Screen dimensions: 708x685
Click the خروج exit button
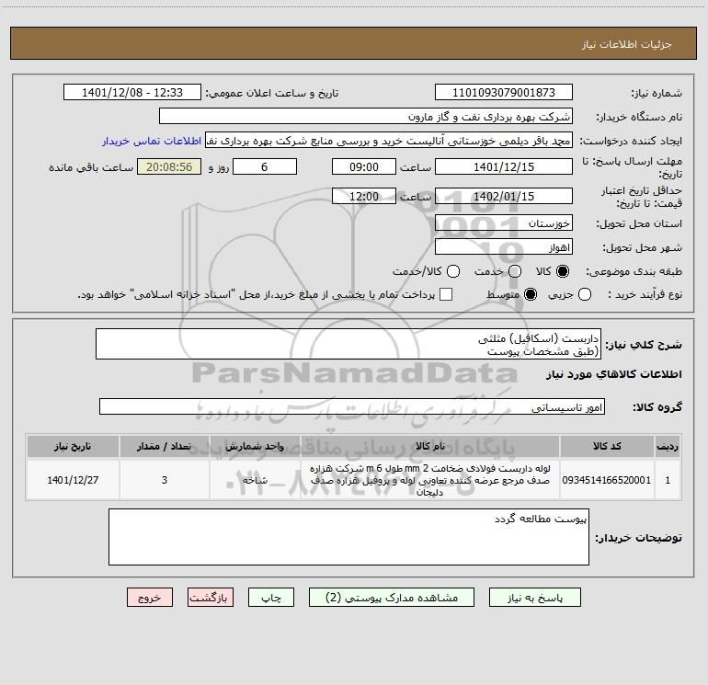pyautogui.click(x=150, y=598)
